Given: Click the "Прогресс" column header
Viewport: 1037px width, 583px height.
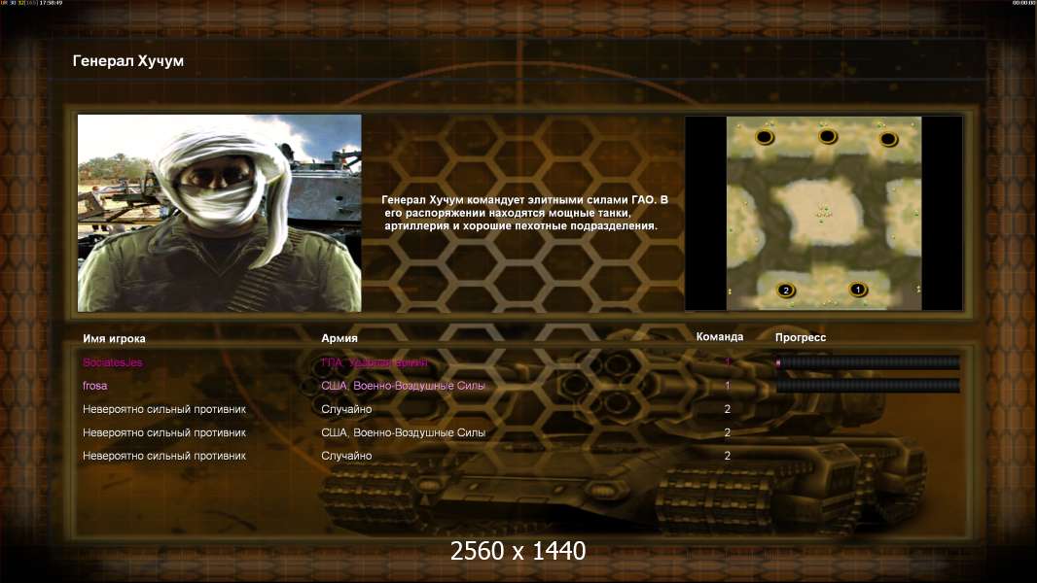Looking at the screenshot, I should tap(801, 337).
